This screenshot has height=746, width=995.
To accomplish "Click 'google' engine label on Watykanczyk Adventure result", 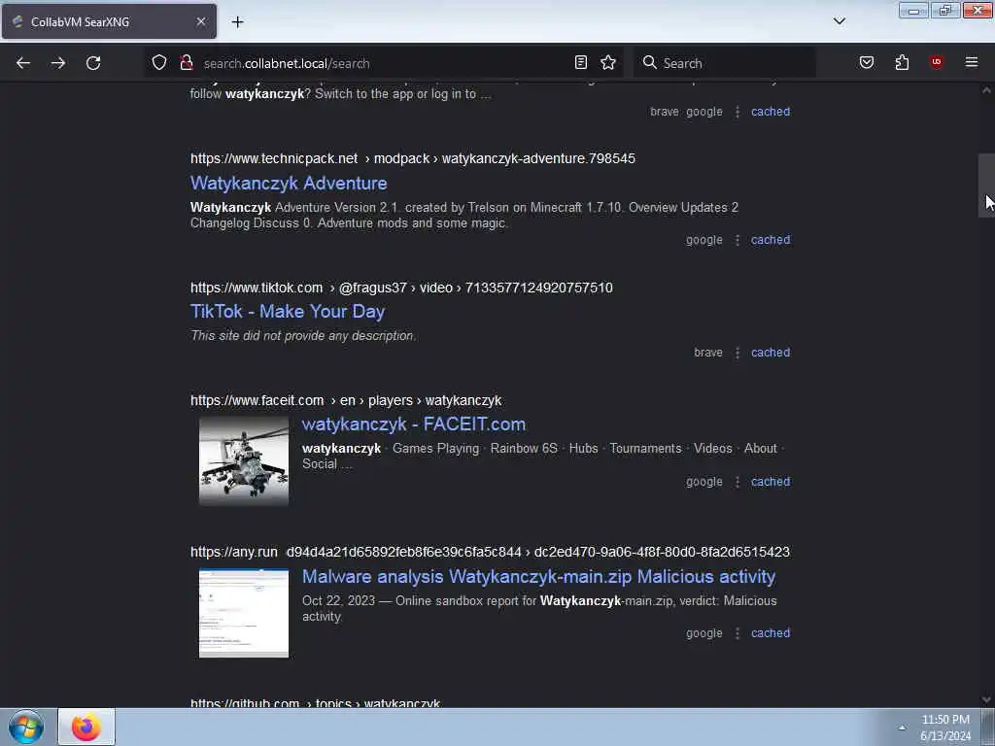I will point(704,240).
